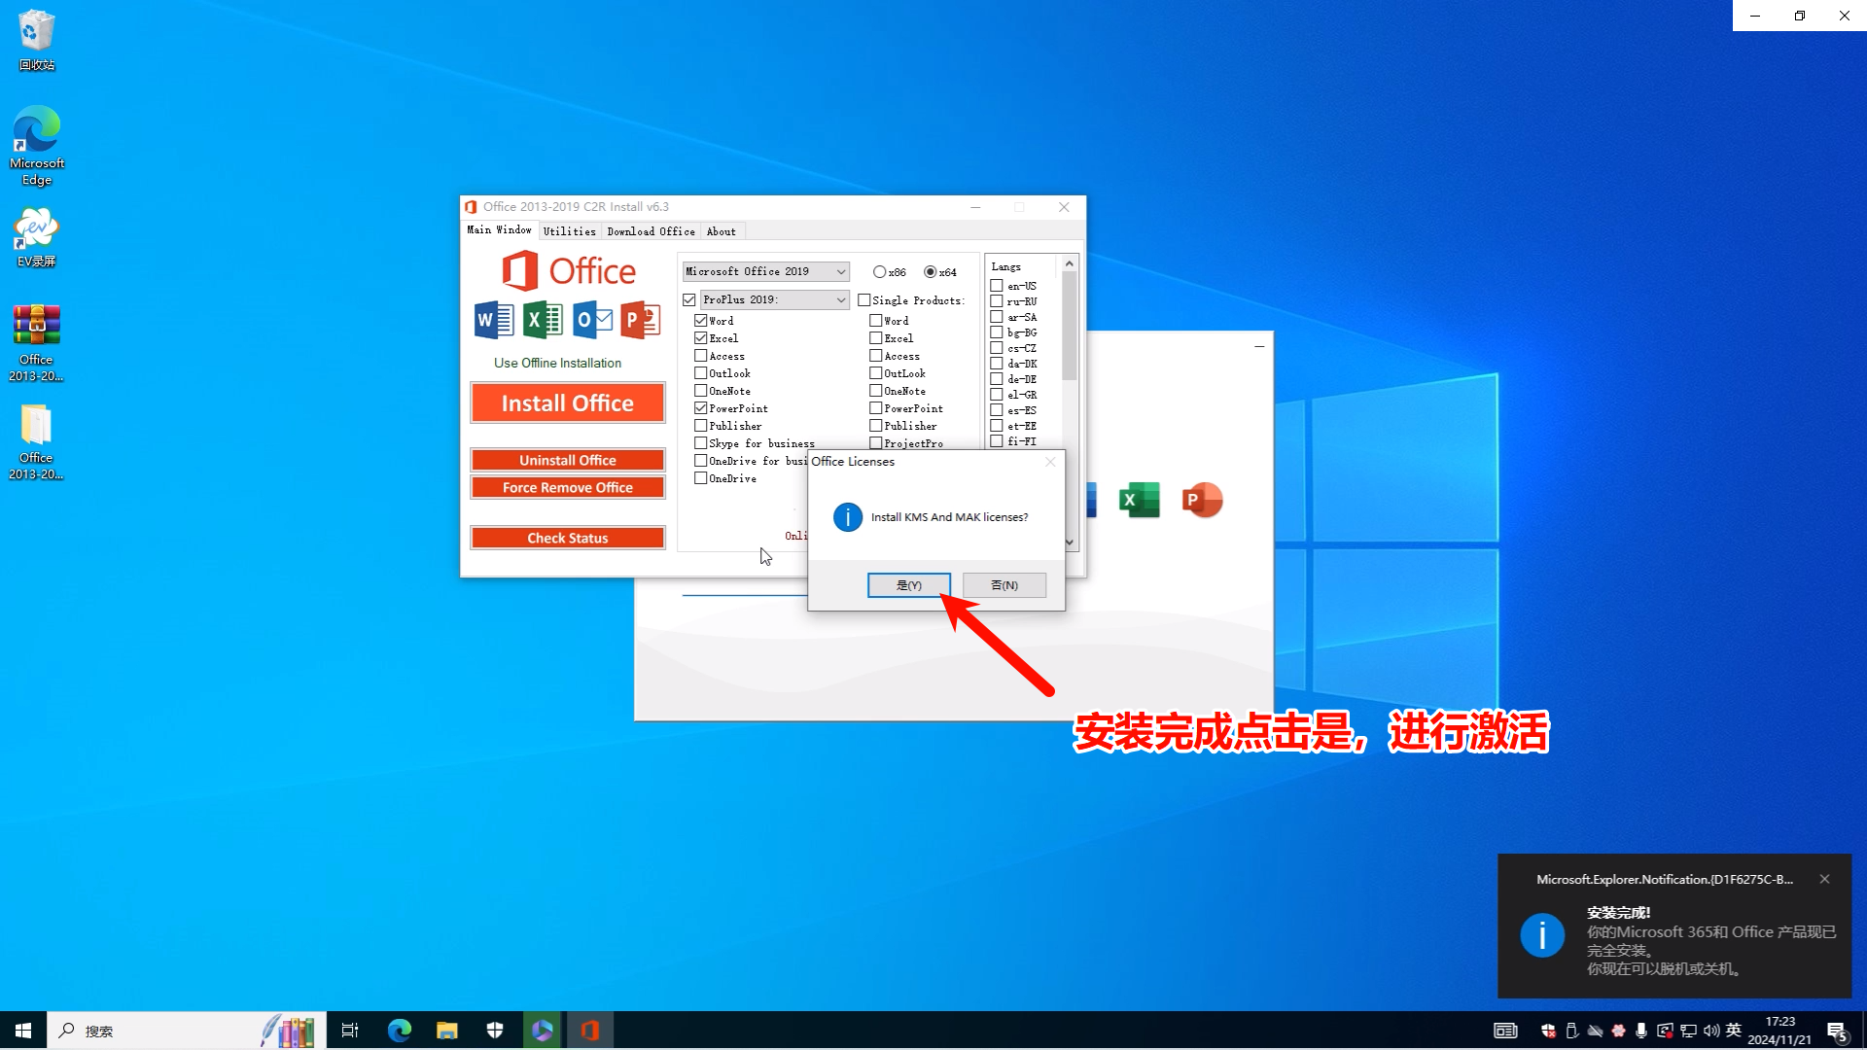
Task: Switch to the Main Window tab
Action: 499,230
